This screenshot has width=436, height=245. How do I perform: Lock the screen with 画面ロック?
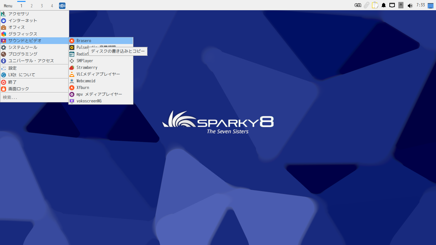(x=34, y=89)
